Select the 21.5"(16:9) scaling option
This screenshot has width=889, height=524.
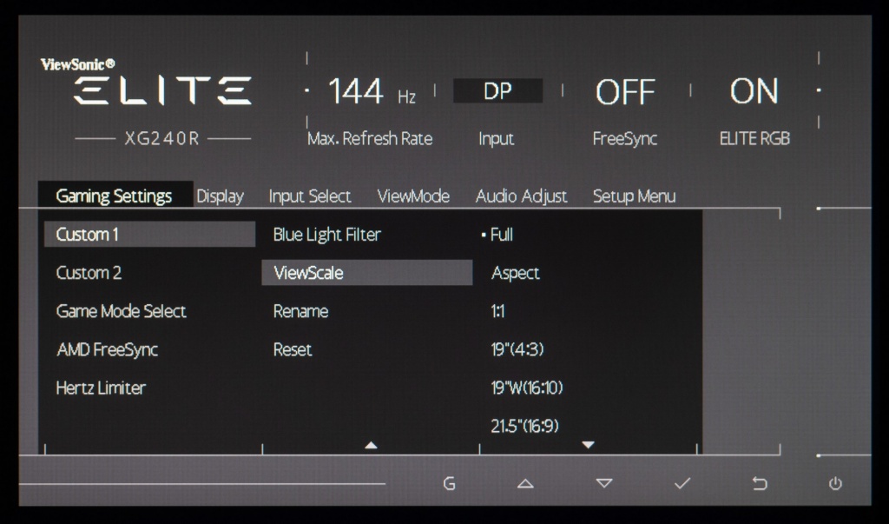(x=524, y=426)
